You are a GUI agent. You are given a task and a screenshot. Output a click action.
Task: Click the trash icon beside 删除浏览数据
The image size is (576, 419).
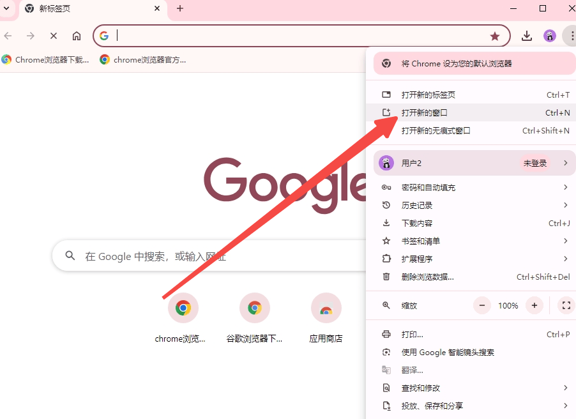(x=386, y=277)
